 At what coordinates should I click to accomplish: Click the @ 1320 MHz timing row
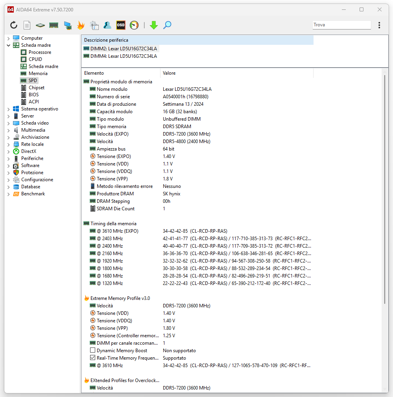[x=197, y=283]
